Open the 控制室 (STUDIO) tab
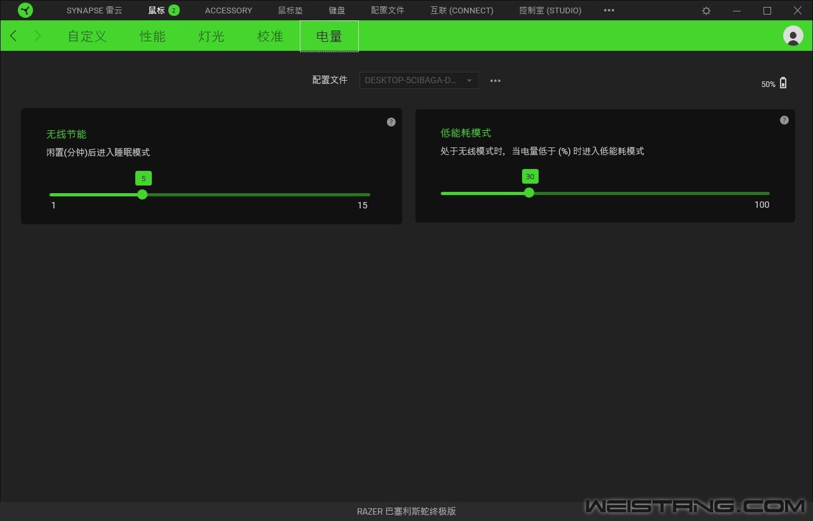The image size is (813, 521). click(x=550, y=10)
